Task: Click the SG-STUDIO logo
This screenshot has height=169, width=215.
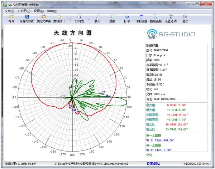Action: click(171, 35)
